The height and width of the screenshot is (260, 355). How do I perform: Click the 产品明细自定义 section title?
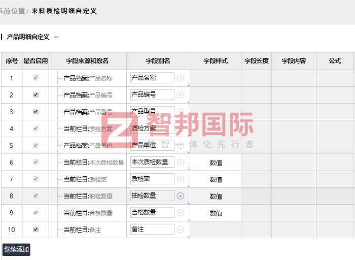click(28, 37)
